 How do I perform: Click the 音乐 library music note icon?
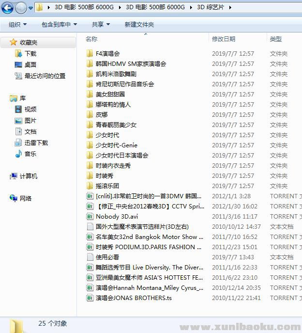[18, 154]
